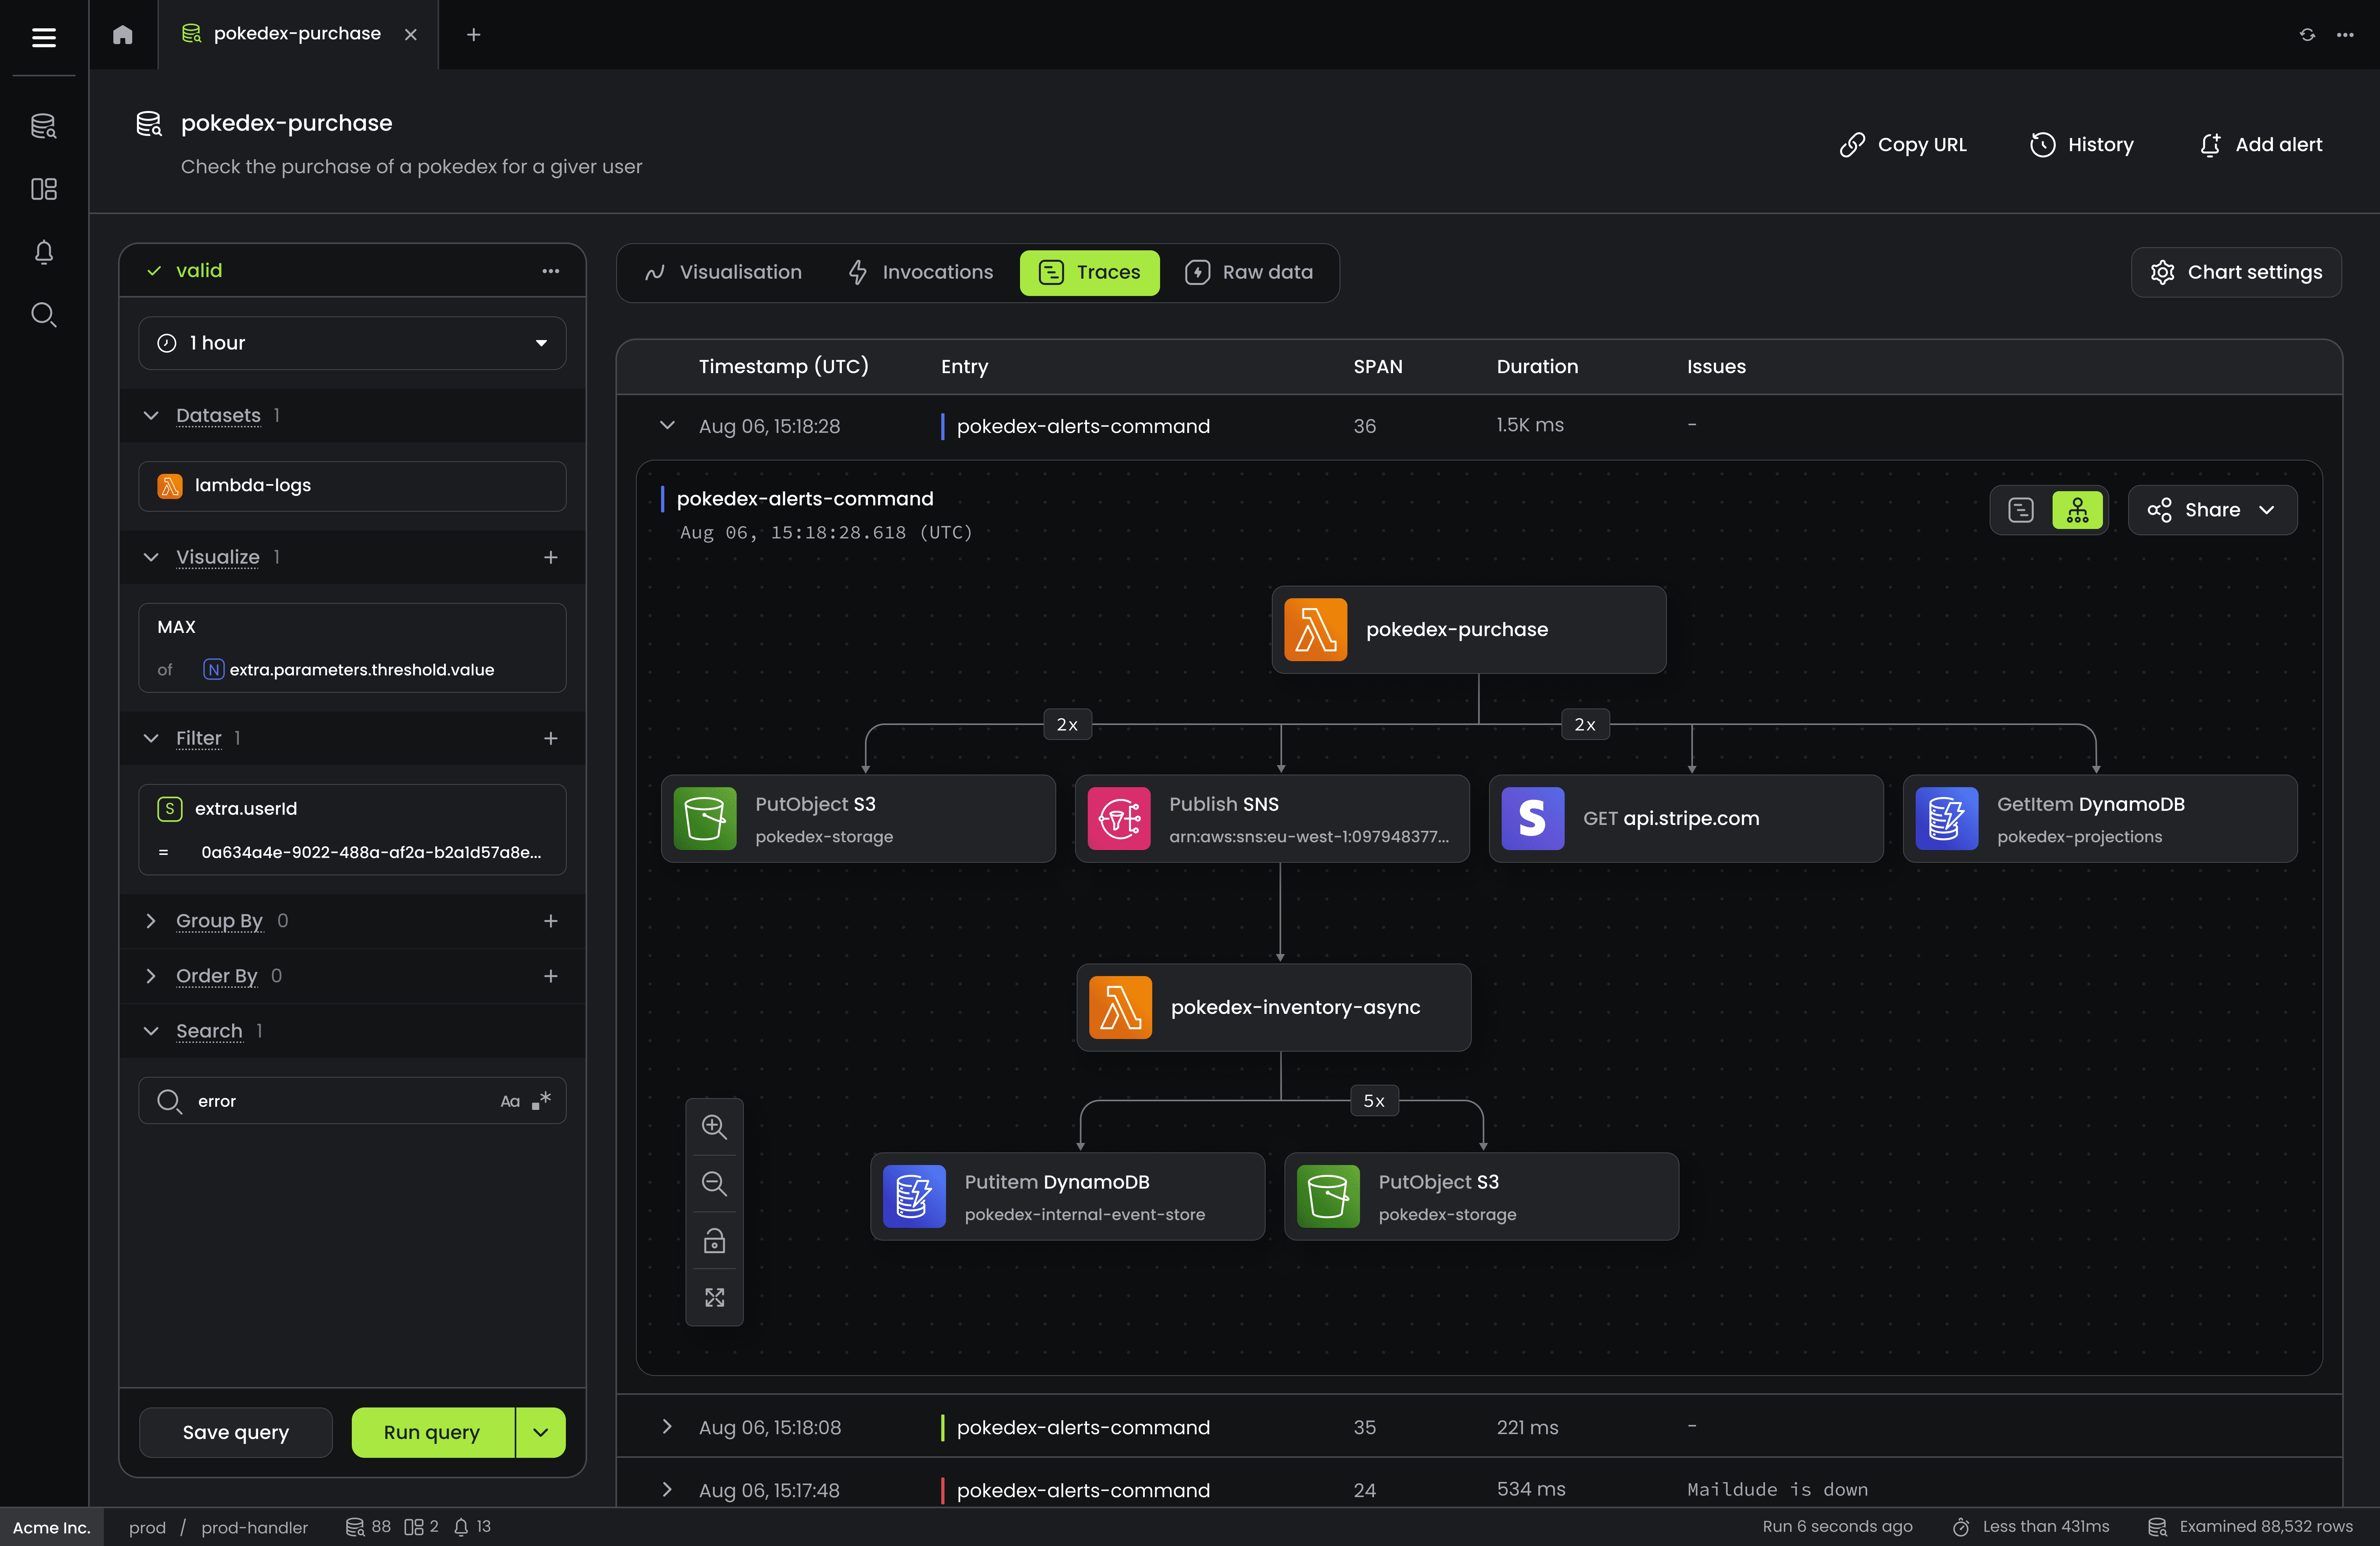The image size is (2380, 1546).
Task: Click the fit-to-screen expand icon
Action: coord(714,1297)
